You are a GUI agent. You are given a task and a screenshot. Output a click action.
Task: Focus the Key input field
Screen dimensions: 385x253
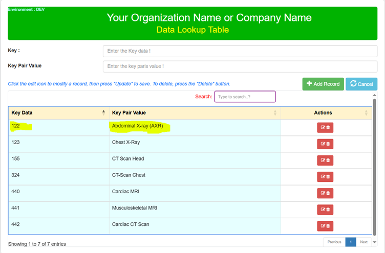pos(240,51)
